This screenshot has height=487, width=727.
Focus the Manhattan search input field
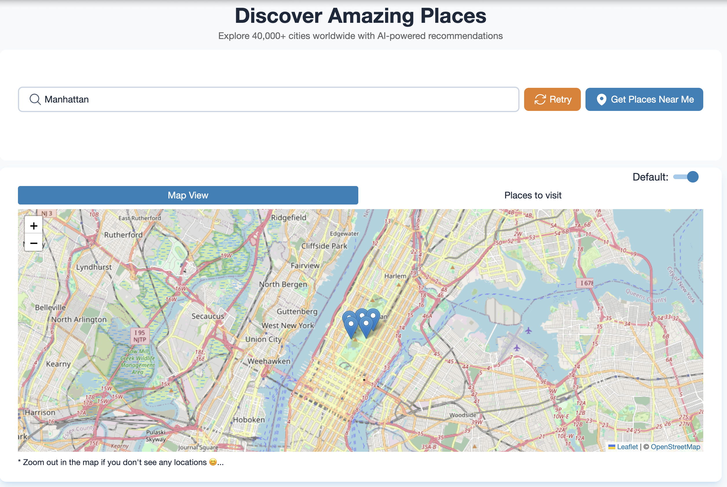[x=269, y=99]
